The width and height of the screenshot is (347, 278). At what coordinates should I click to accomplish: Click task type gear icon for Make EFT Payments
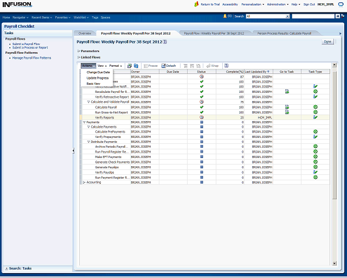coord(315,157)
